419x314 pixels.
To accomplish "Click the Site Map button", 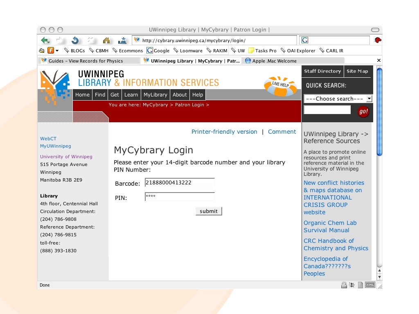I will (357, 71).
